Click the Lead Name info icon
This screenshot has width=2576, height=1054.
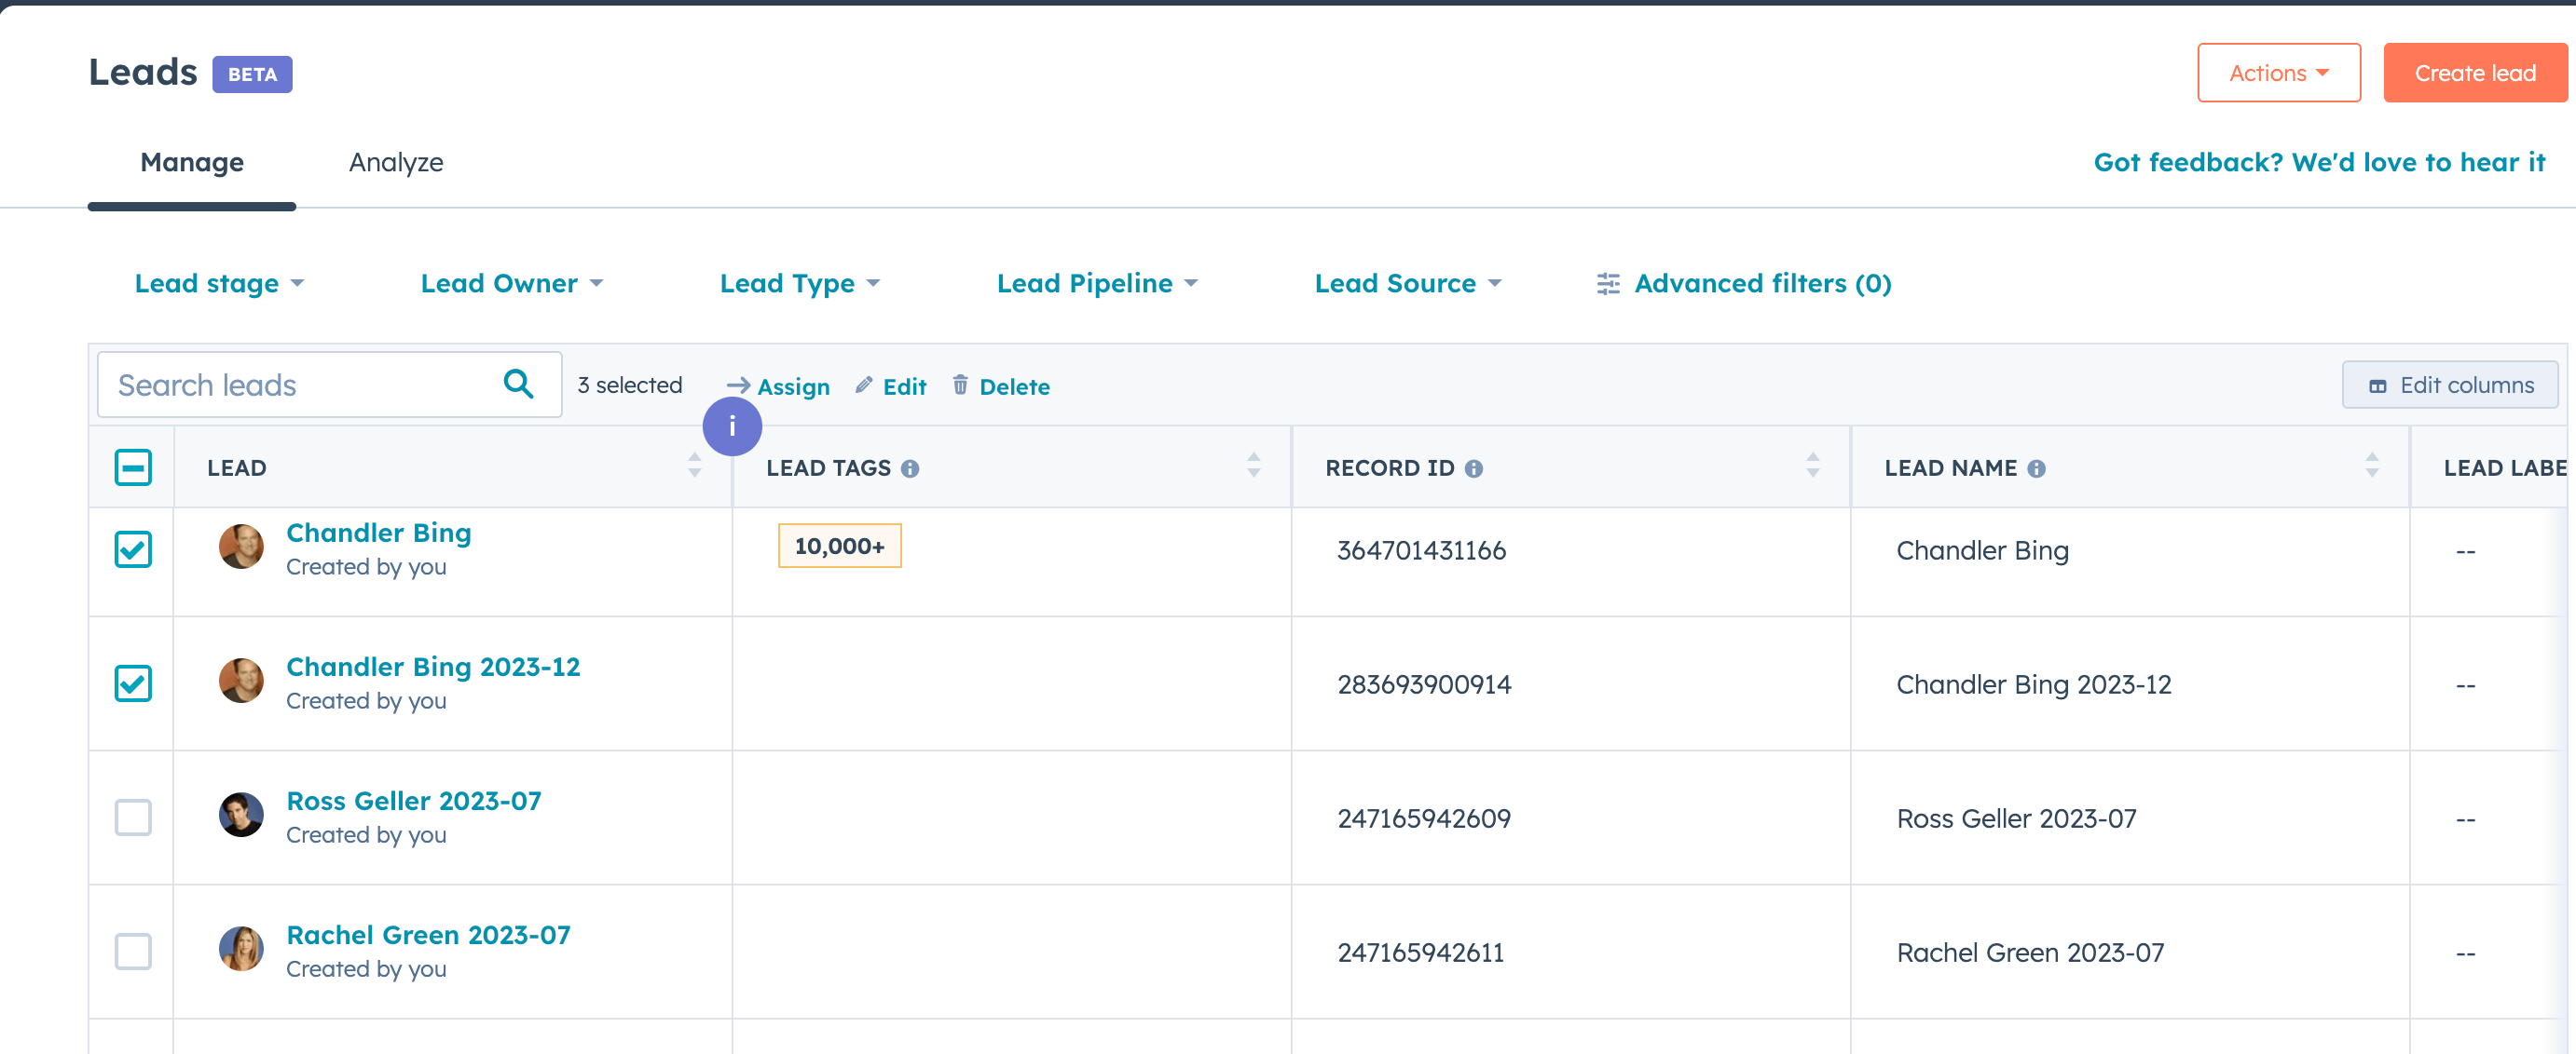pos(2036,468)
